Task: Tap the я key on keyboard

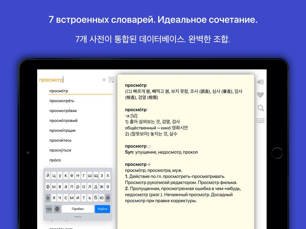Action: click(x=54, y=198)
